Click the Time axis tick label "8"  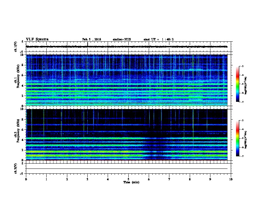click(190, 179)
